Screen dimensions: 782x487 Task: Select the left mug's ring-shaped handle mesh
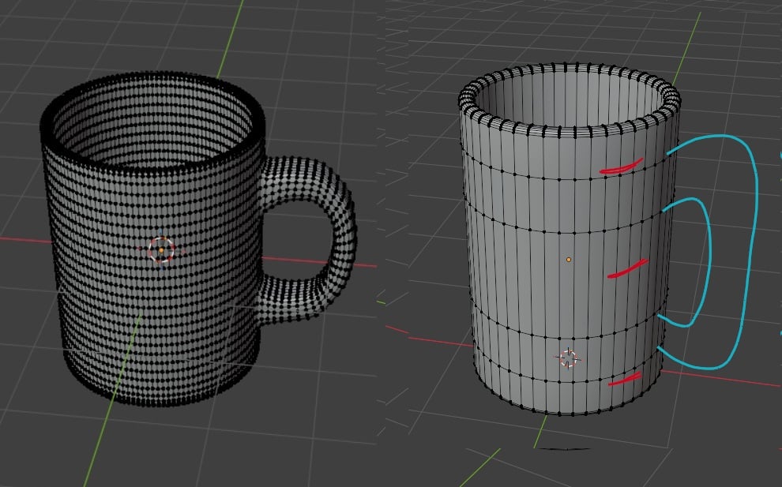tap(344, 238)
